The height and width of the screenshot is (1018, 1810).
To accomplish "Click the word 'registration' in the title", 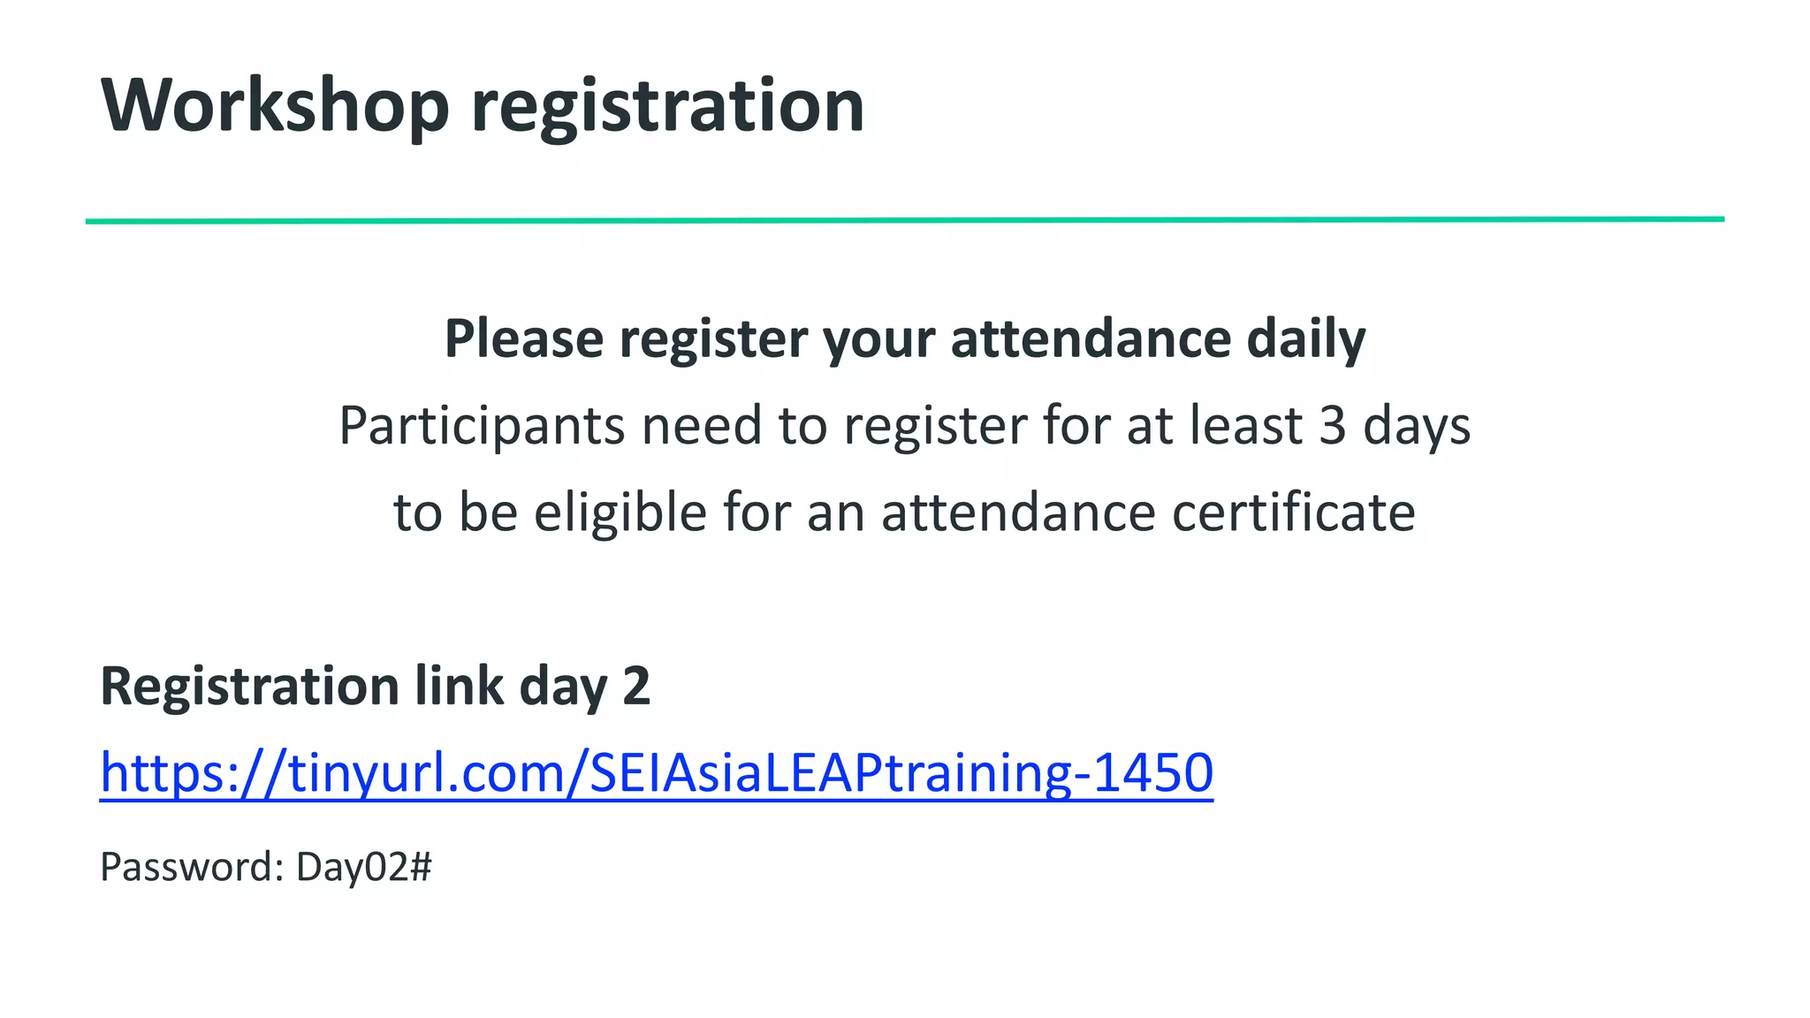I will pos(667,106).
